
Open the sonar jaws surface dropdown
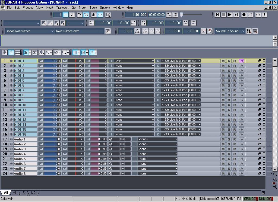[x=30, y=31]
